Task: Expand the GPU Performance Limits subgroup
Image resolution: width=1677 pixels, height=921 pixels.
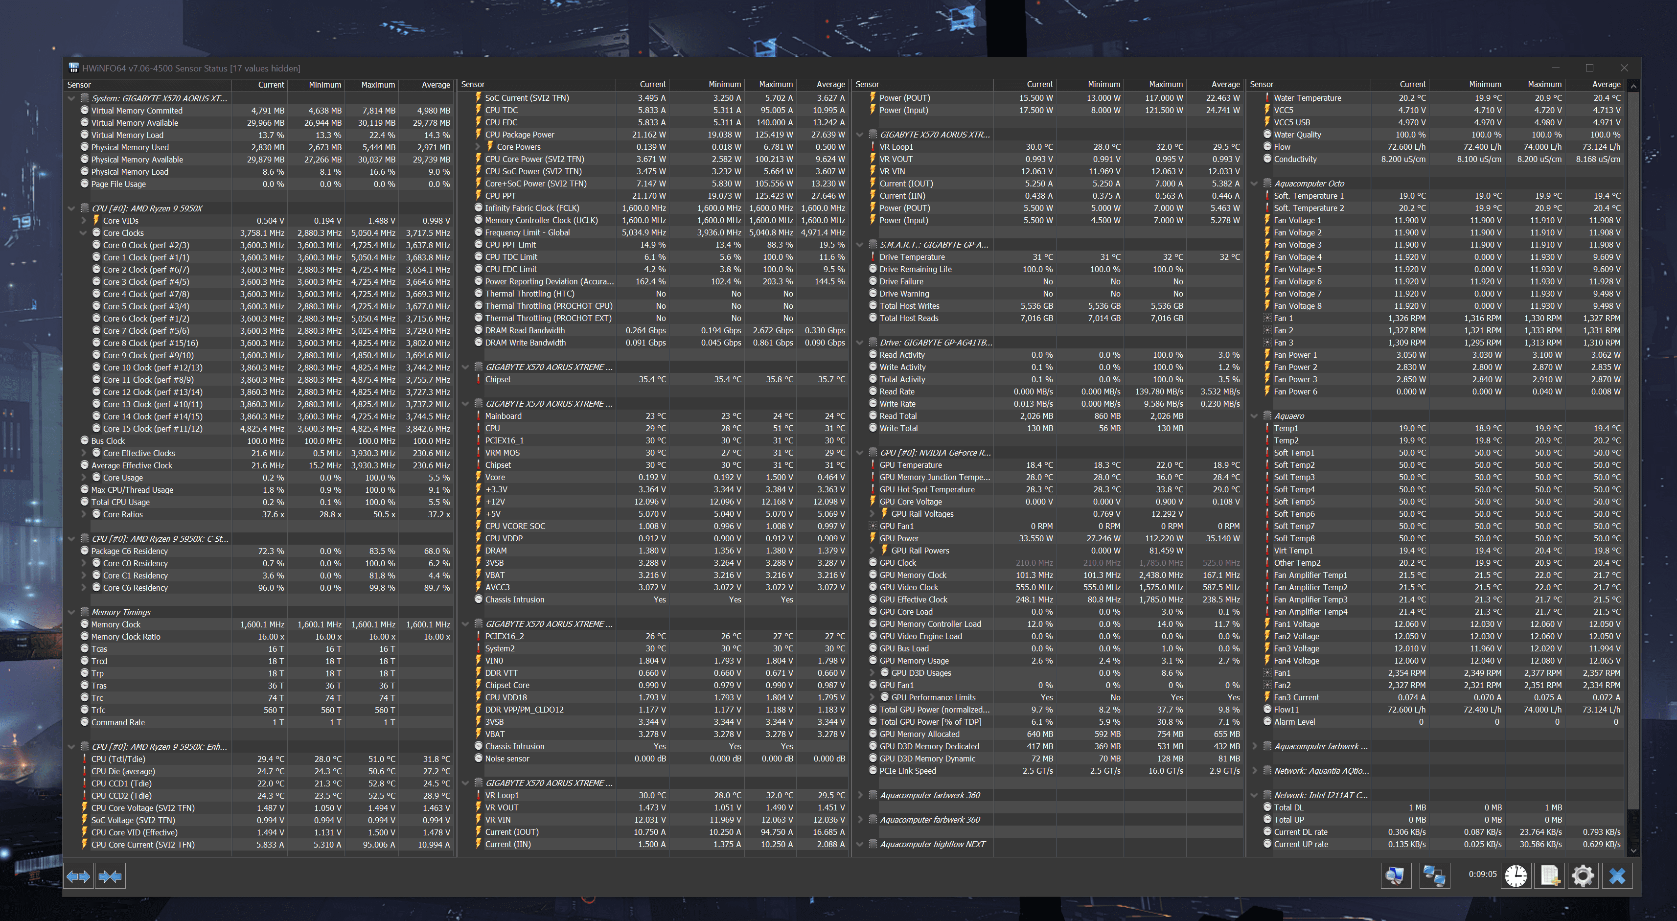Action: pos(873,698)
